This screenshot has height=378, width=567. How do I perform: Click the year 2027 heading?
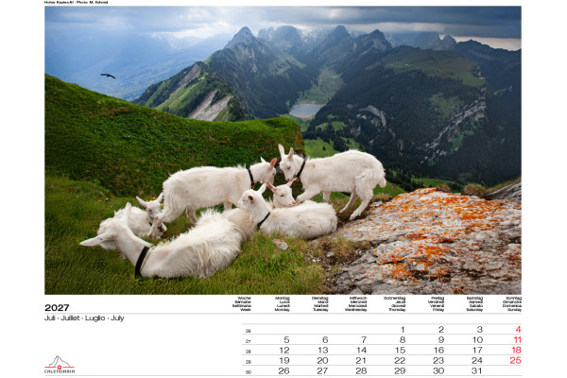coord(57,308)
